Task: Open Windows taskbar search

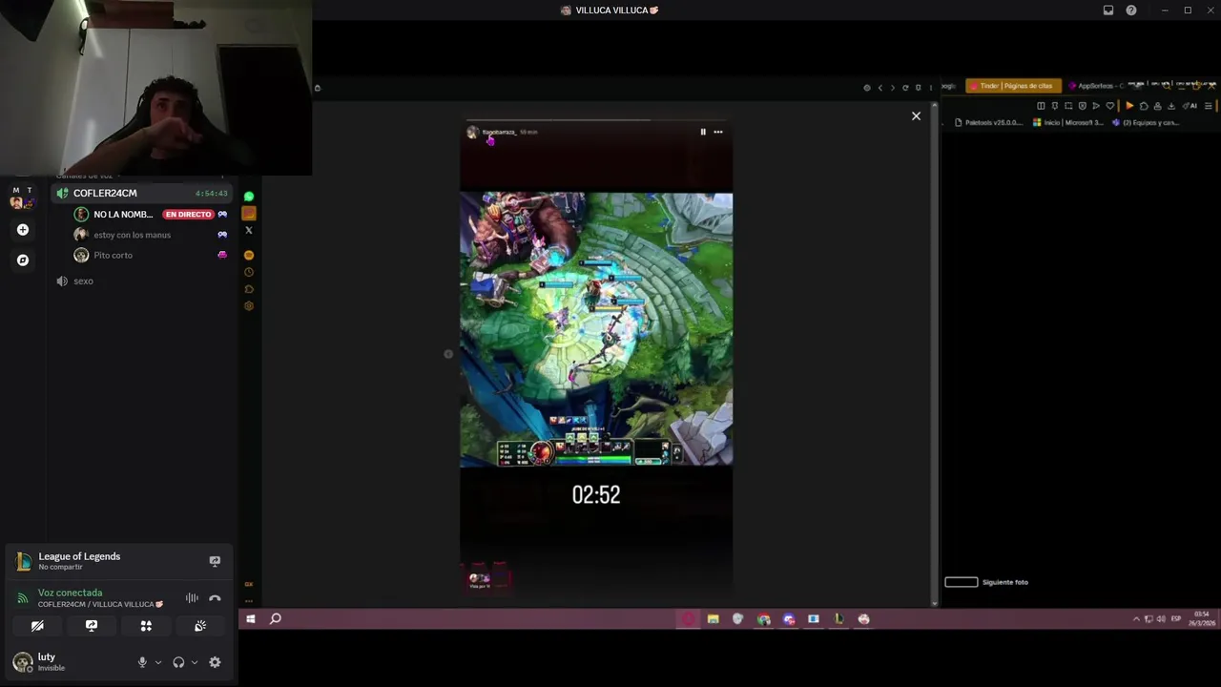Action: 276,619
